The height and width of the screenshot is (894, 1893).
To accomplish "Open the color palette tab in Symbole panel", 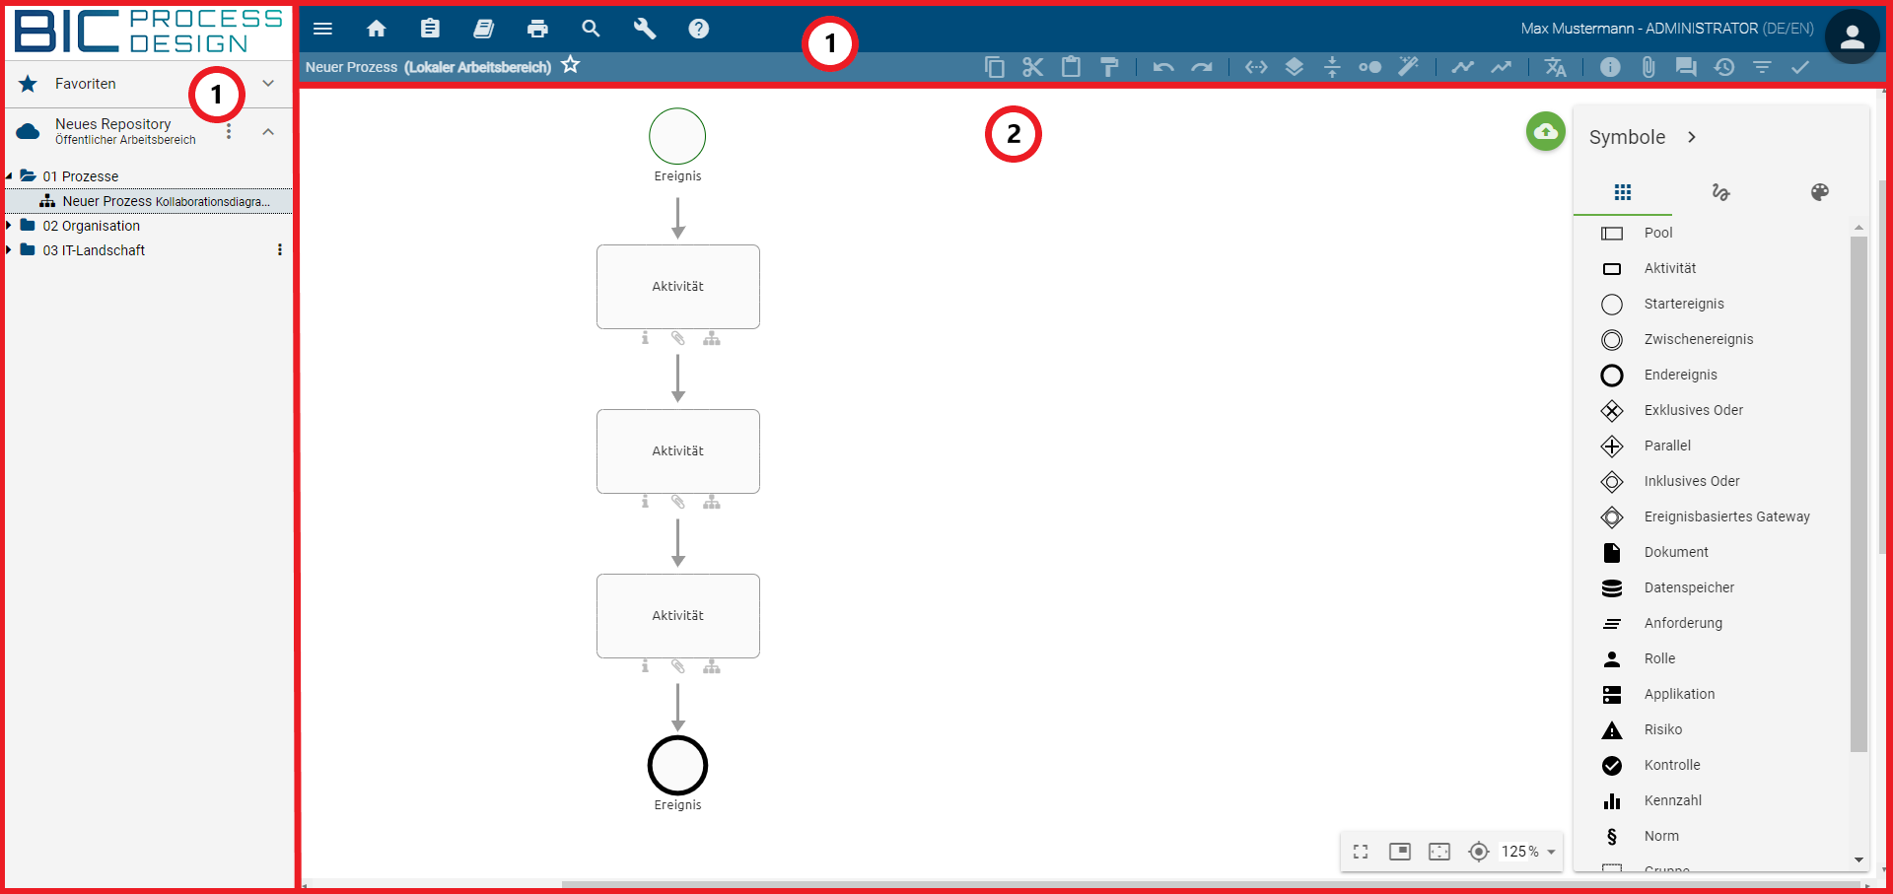I will point(1820,192).
